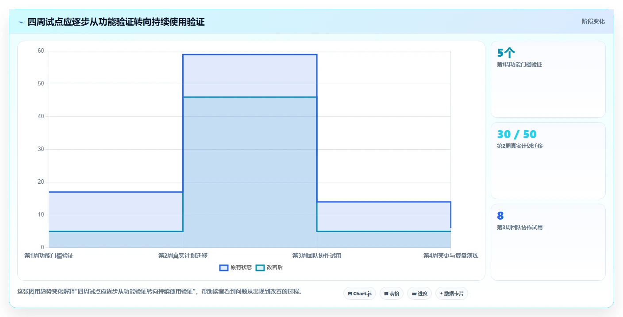The height and width of the screenshot is (317, 623).
Task: Click the chart title 四周试点应逐步从功能验证转向持续使用验证
Action: (116, 22)
